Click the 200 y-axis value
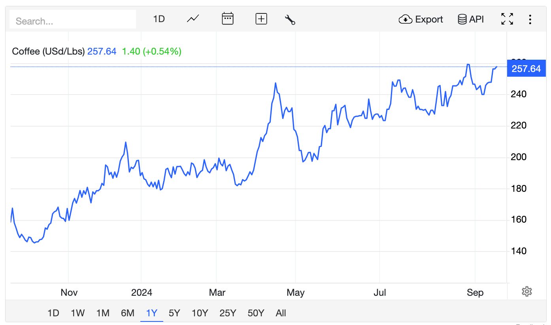551x325 pixels. click(x=519, y=157)
